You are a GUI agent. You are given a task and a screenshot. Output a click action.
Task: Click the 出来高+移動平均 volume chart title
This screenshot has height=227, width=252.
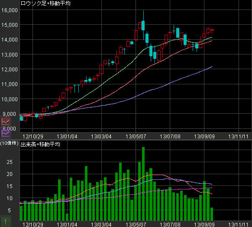pyautogui.click(x=40, y=144)
